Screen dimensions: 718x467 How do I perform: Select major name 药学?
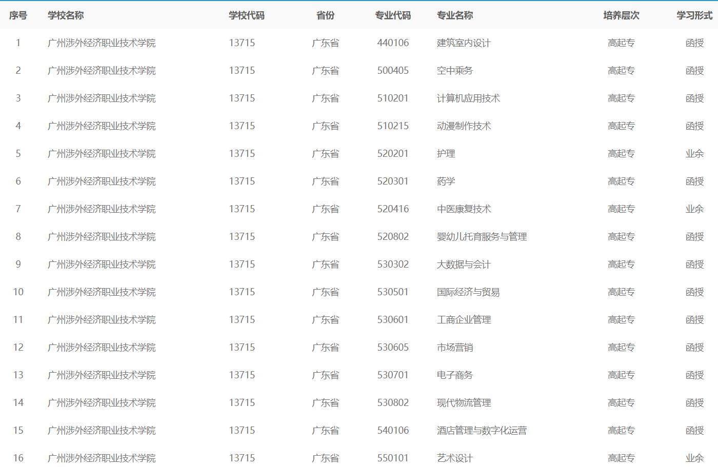coord(446,181)
